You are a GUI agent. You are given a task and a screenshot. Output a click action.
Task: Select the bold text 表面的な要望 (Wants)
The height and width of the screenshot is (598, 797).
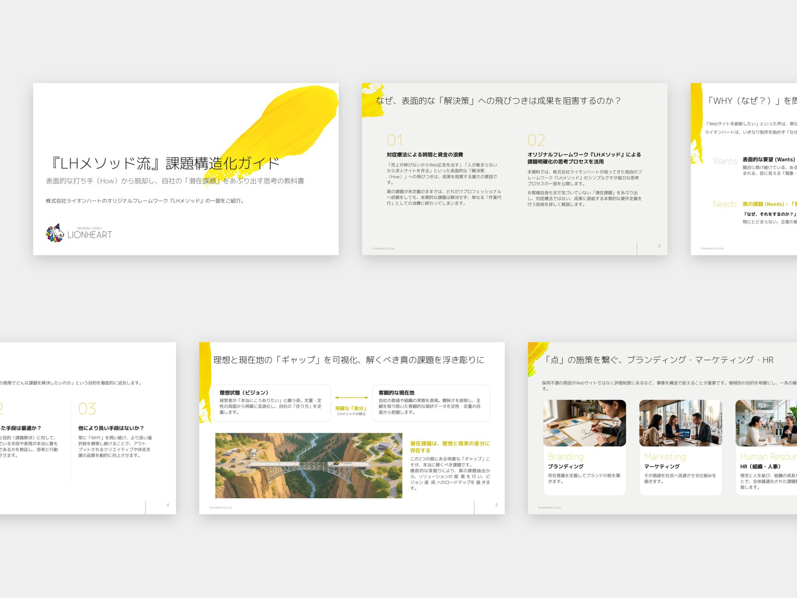coord(769,159)
